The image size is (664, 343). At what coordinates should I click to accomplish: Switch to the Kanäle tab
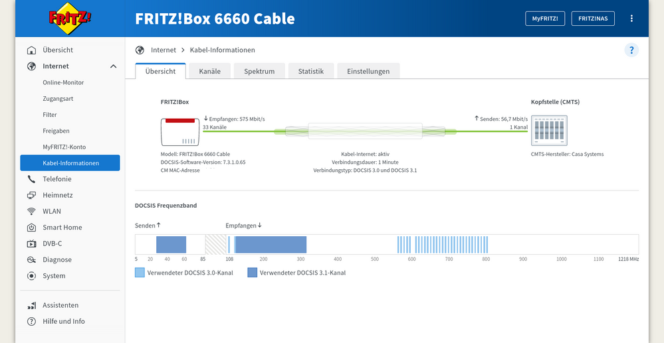209,72
